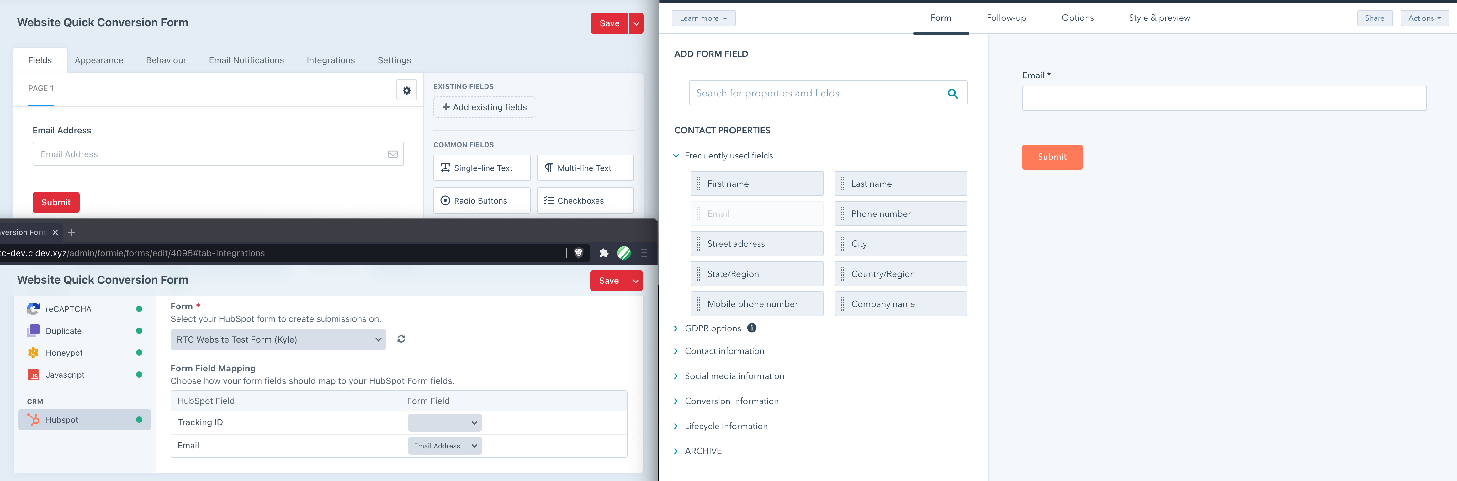This screenshot has width=1457, height=481.
Task: Open the RTC Website Test Form dropdown
Action: coord(278,339)
